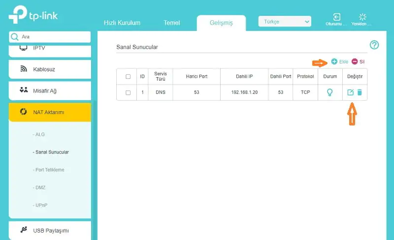Click the logout (Oturumu) icon

pos(337,17)
